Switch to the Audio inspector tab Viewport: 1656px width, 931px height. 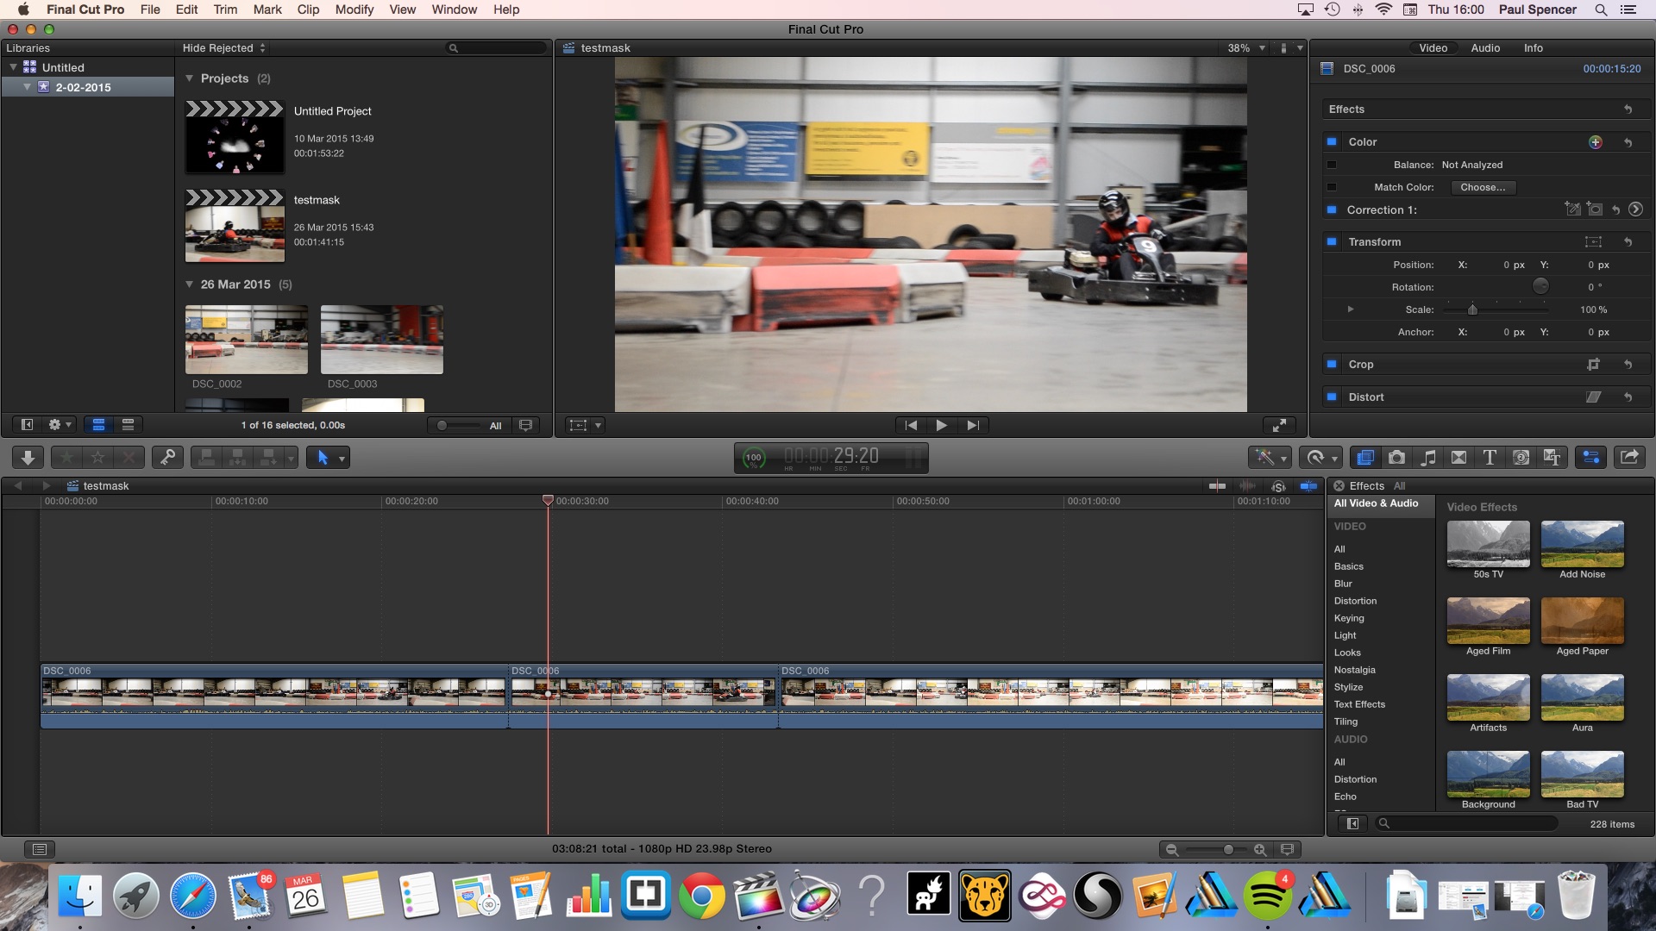coord(1484,48)
